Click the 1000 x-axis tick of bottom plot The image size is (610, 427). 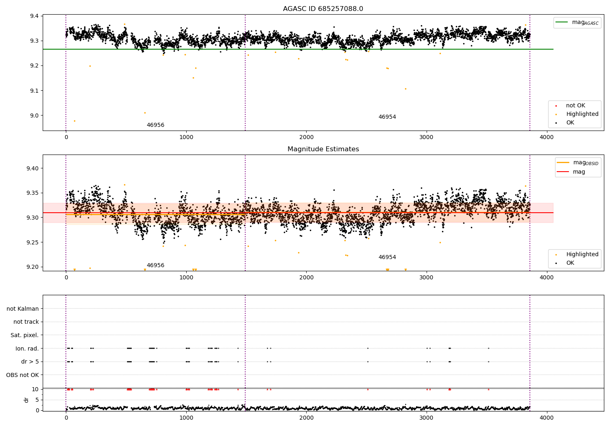coord(186,418)
